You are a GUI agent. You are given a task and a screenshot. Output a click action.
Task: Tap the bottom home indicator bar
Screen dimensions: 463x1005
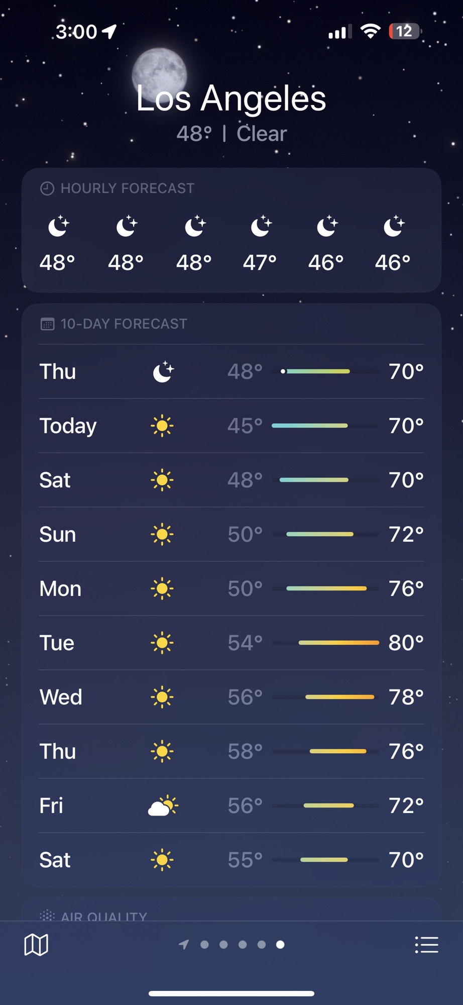coord(231,993)
